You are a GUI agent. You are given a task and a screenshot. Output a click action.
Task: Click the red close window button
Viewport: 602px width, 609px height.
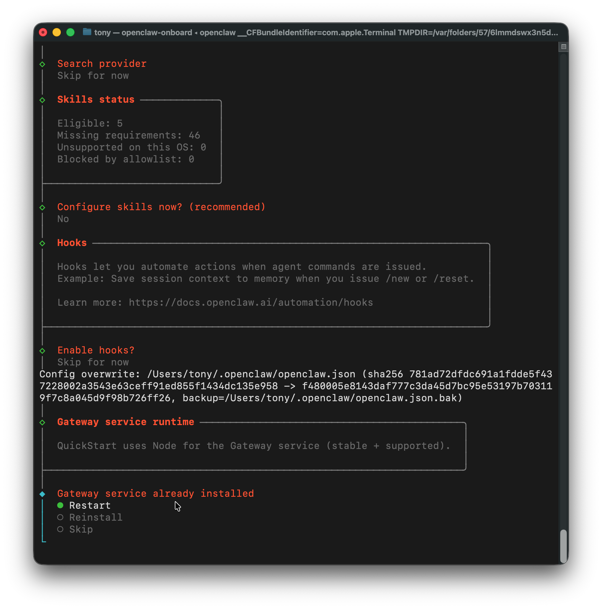coord(43,33)
